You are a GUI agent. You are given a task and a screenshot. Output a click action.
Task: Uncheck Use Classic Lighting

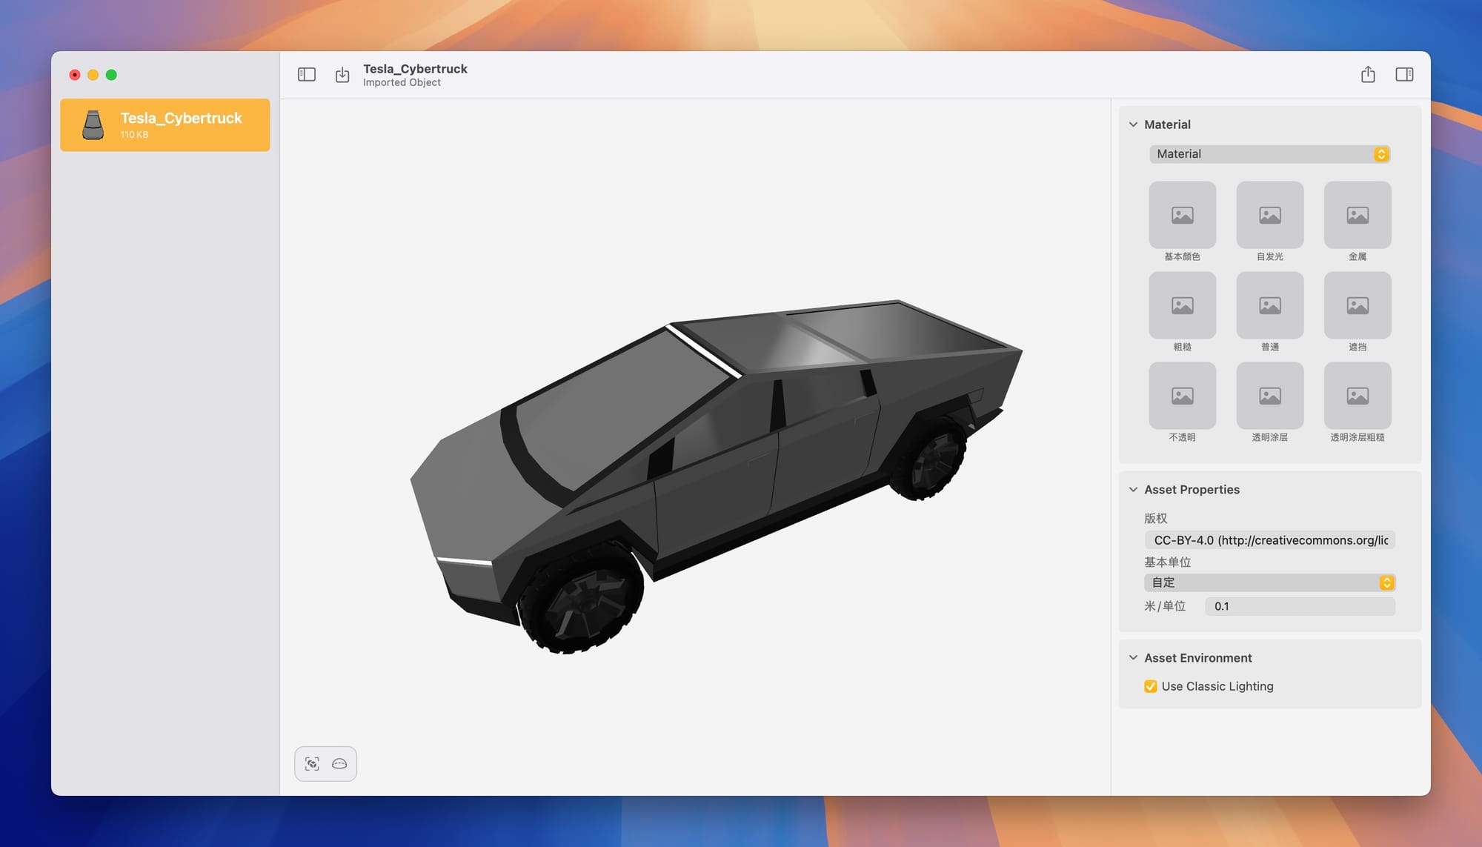[x=1151, y=686]
